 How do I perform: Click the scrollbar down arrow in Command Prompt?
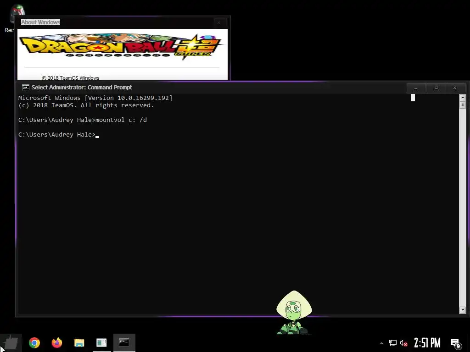coord(463,310)
